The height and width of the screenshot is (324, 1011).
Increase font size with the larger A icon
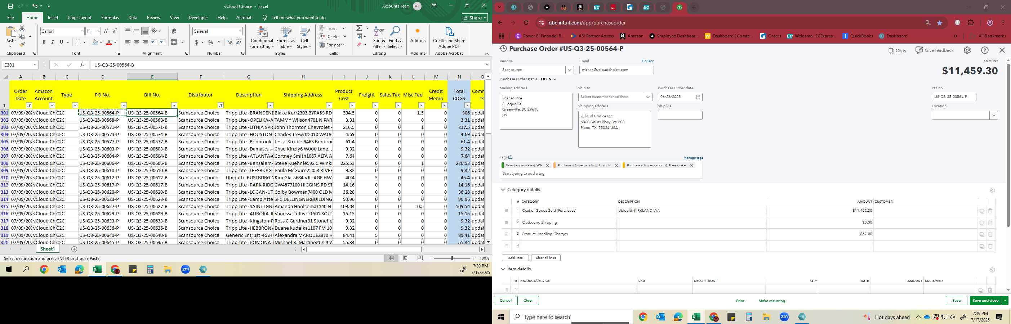click(x=106, y=31)
